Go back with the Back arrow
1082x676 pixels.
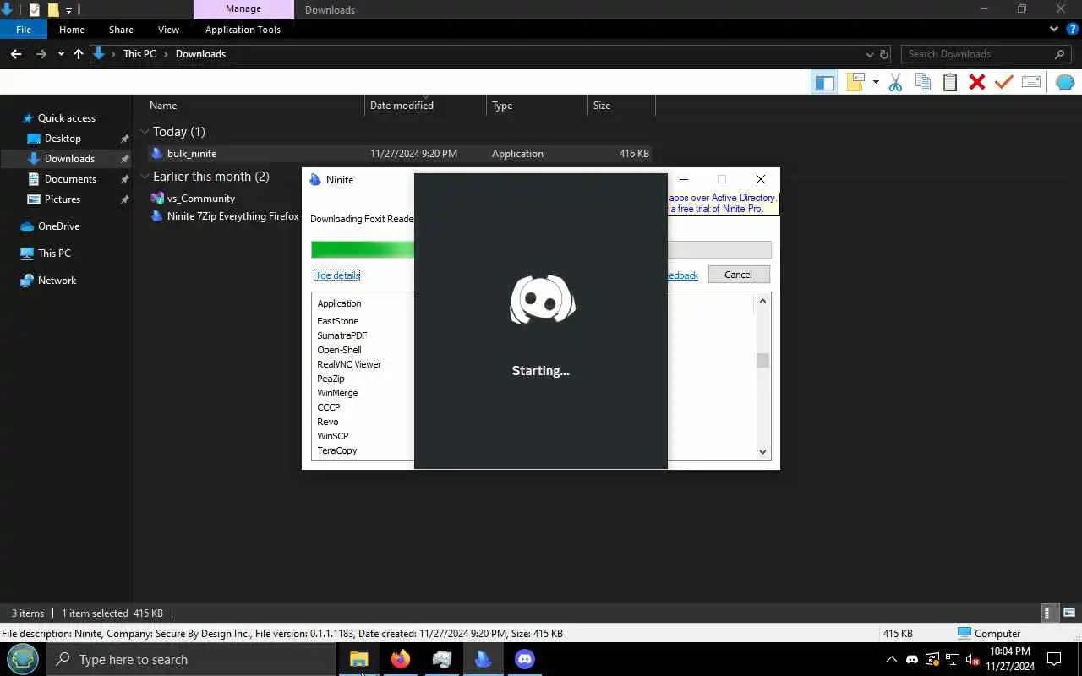16,53
